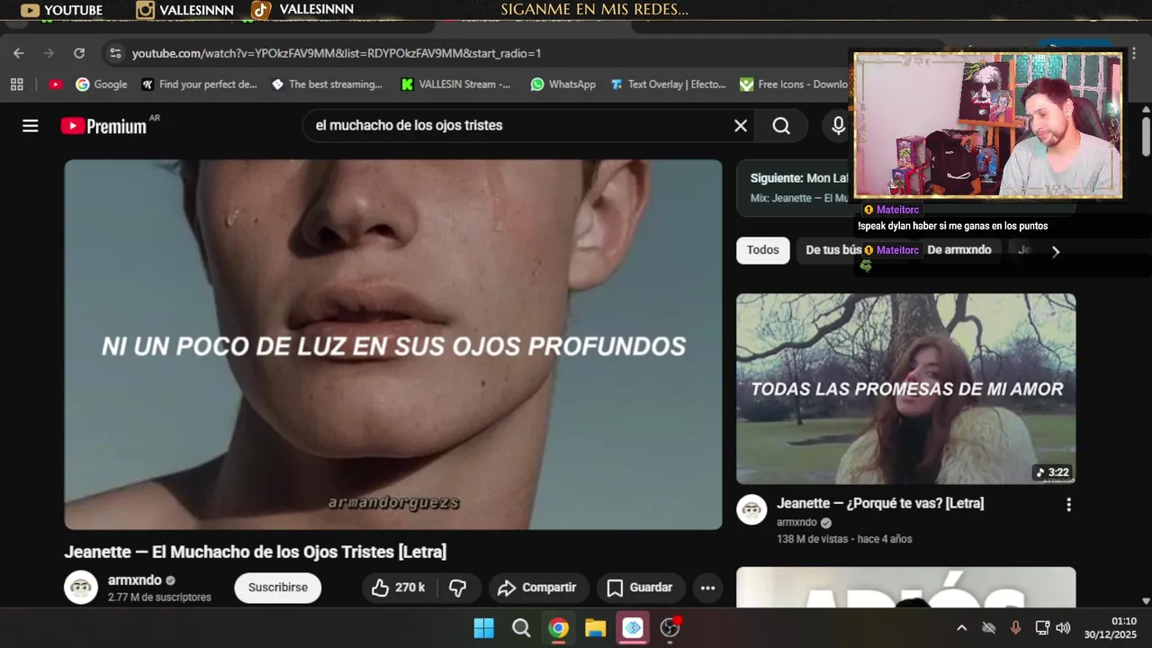1152x648 pixels.
Task: Open the Chrome apps grid shortcut
Action: [x=16, y=85]
